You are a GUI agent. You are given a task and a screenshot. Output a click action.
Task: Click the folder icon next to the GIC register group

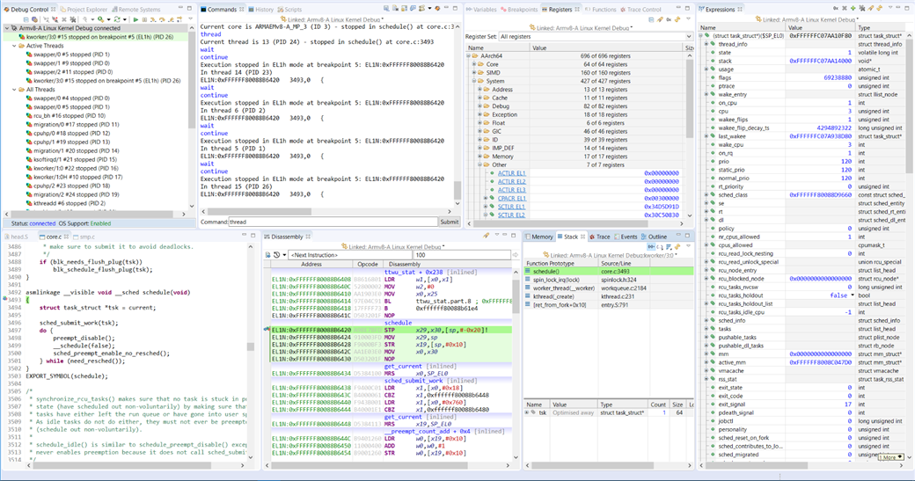(x=487, y=131)
